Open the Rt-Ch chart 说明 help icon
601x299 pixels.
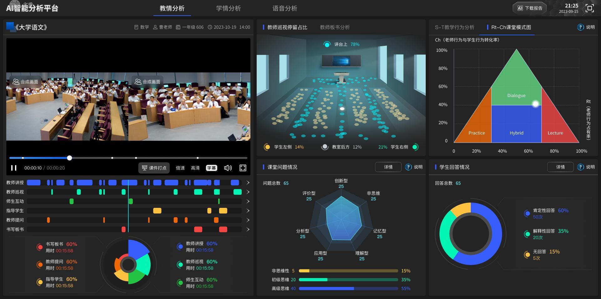(581, 27)
